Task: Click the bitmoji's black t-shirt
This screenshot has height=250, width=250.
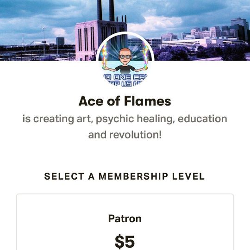Action: pos(125,70)
